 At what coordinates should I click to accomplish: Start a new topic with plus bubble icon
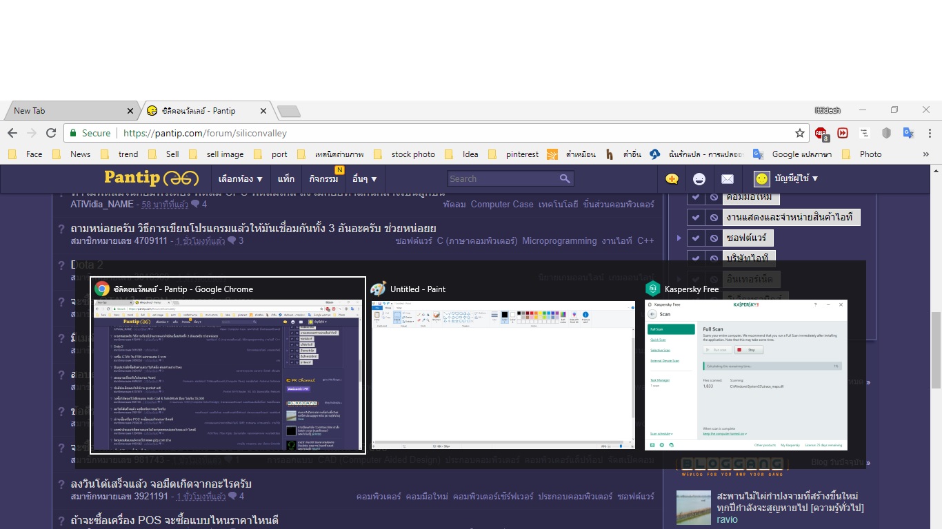click(x=672, y=179)
